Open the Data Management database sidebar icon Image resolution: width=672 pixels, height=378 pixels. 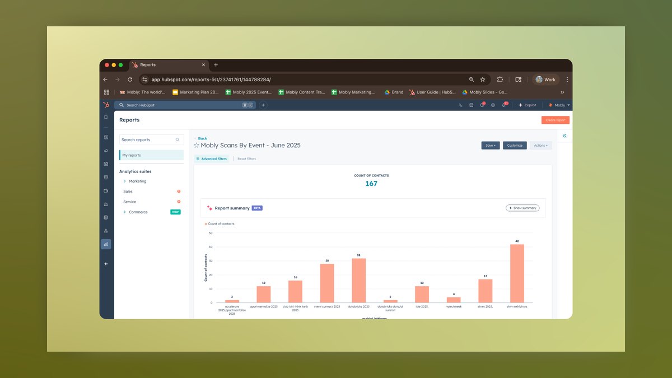tap(106, 217)
